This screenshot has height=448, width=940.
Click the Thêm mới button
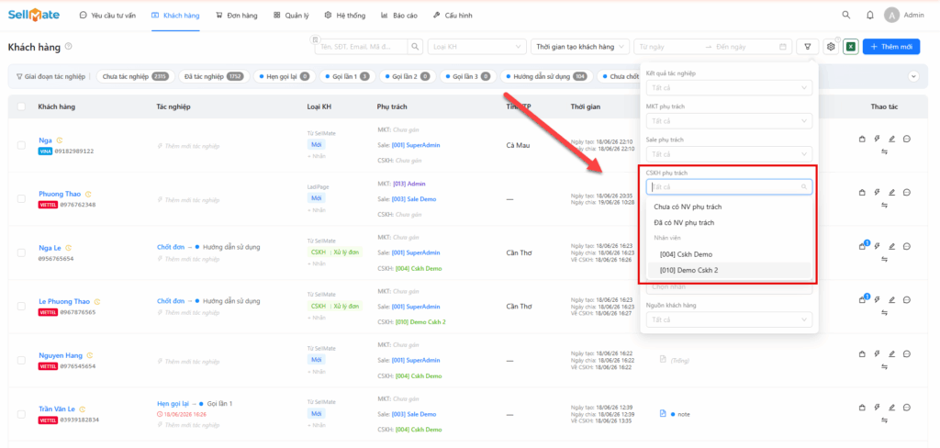[890, 46]
